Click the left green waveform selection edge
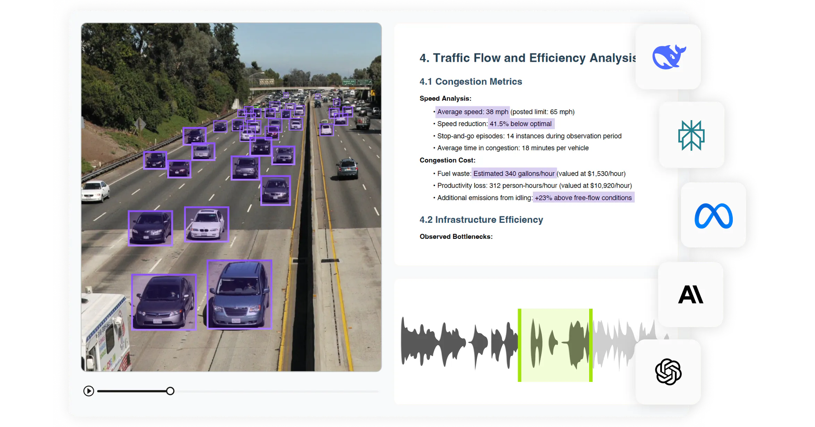Viewport: 815px width, 427px height. (519, 345)
